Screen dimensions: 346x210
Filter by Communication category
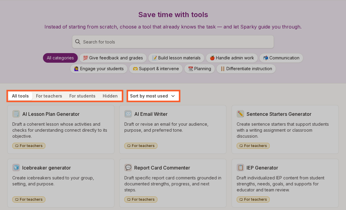pyautogui.click(x=281, y=58)
